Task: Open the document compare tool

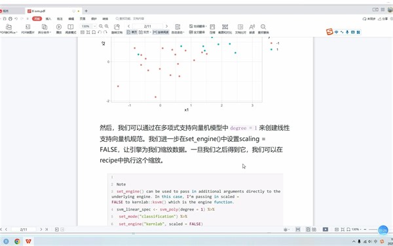Action: coord(240,29)
